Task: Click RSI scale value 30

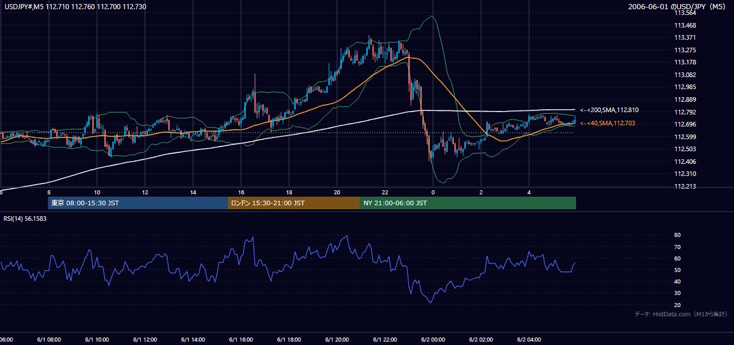Action: [x=677, y=293]
